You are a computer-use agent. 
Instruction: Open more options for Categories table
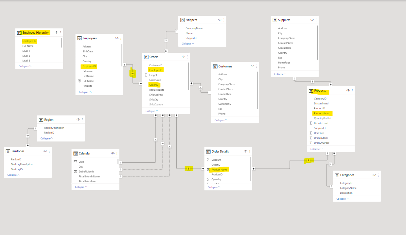[x=378, y=175]
